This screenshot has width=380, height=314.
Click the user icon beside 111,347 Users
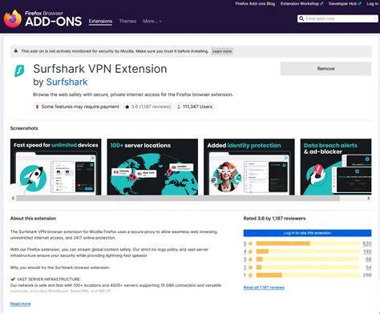coord(179,107)
